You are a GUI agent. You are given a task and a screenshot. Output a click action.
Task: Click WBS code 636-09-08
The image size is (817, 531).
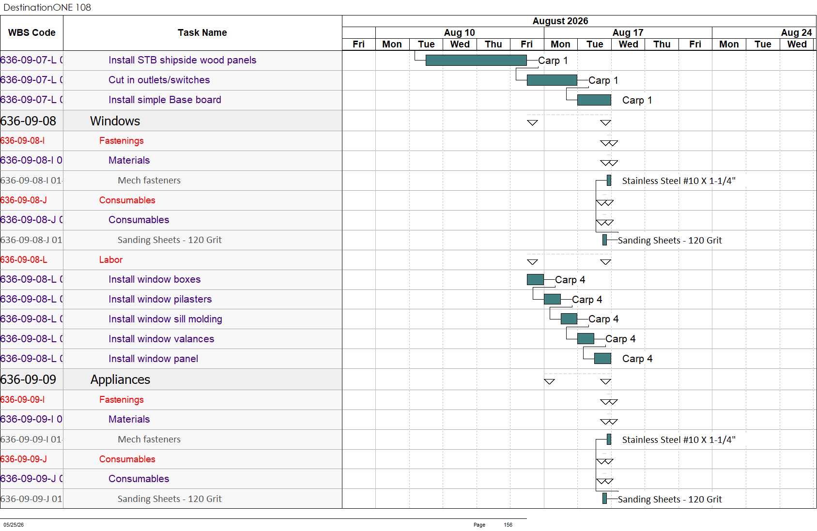(x=29, y=121)
